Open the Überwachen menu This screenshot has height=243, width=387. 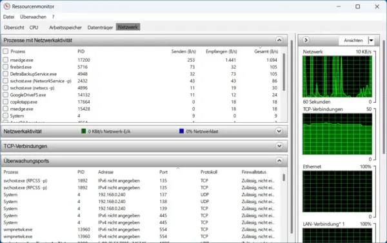tap(33, 17)
